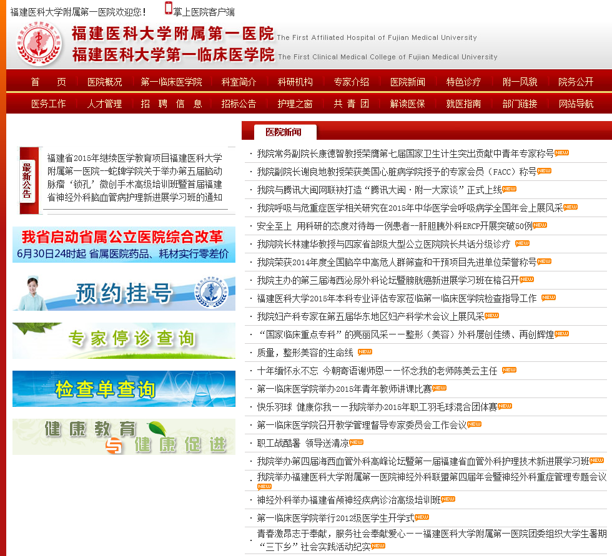
Task: Open the 院务公开 menu item
Action: click(576, 82)
